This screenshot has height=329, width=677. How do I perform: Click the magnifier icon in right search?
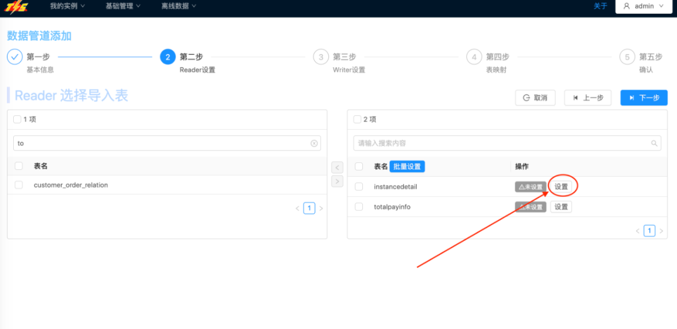[x=654, y=144]
